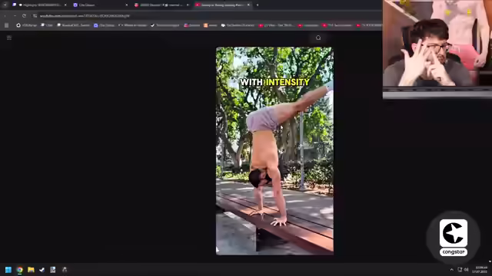Open the flag-icon bookmark
Screen dimensions: 492x276
coord(191,25)
